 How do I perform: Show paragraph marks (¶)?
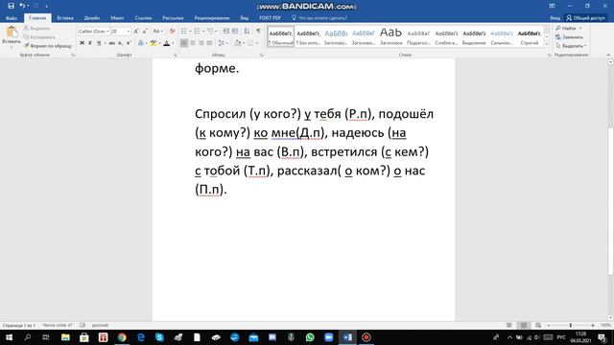[258, 31]
